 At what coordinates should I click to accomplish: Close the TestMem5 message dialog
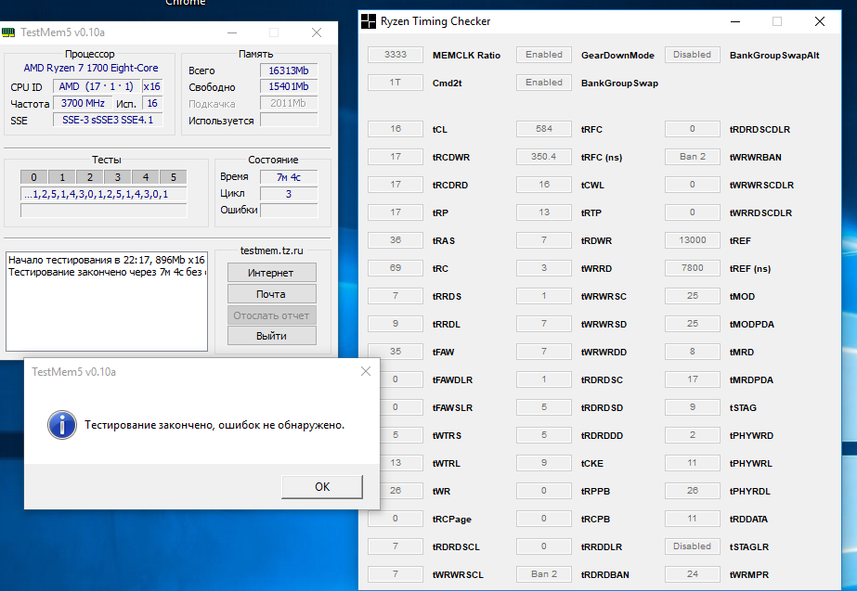click(366, 371)
